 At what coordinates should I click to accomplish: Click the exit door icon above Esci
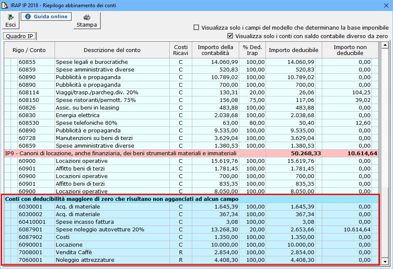click(11, 17)
